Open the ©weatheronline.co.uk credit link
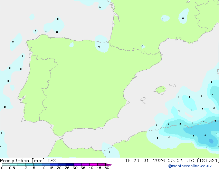The width and height of the screenshot is (219, 169). (x=190, y=166)
